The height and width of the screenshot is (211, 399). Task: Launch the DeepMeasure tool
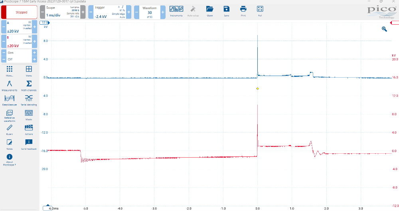pyautogui.click(x=10, y=99)
